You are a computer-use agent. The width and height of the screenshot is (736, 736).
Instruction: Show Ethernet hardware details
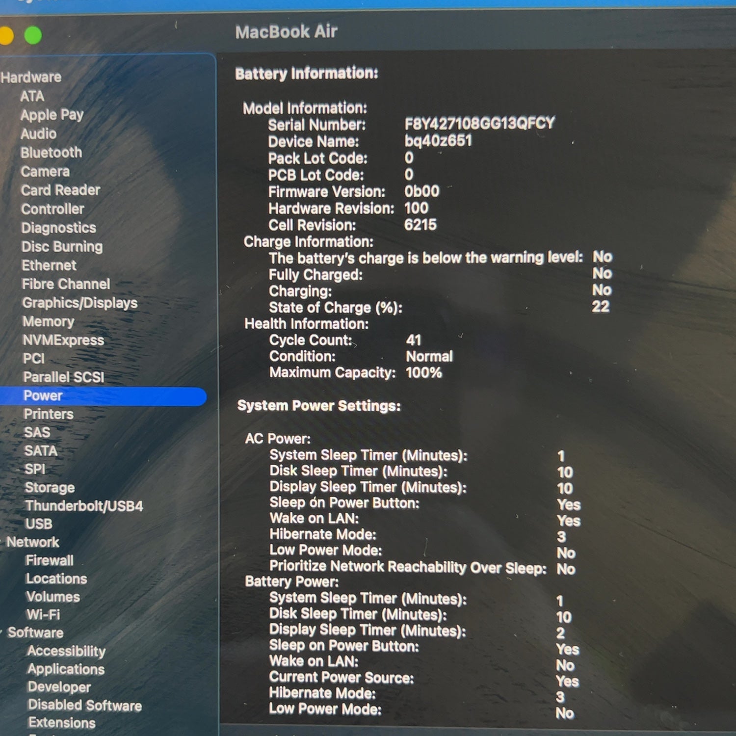pos(49,265)
